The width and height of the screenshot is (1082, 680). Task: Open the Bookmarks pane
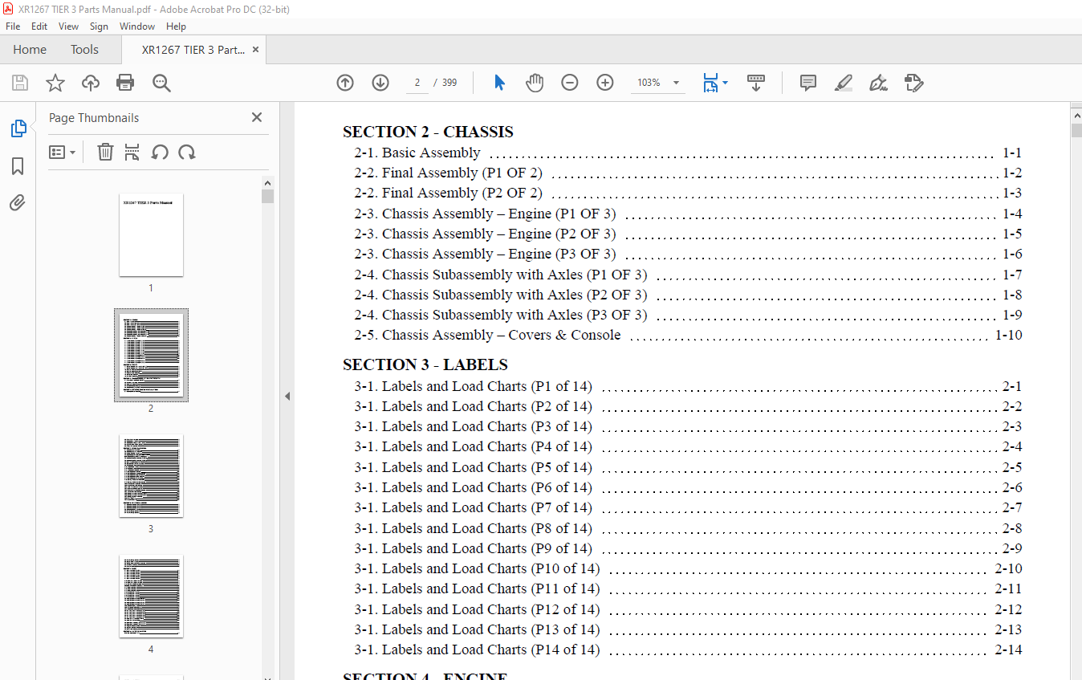click(x=18, y=166)
